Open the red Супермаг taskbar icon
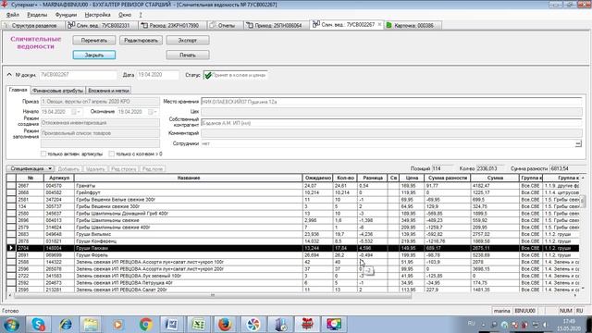 (307, 325)
